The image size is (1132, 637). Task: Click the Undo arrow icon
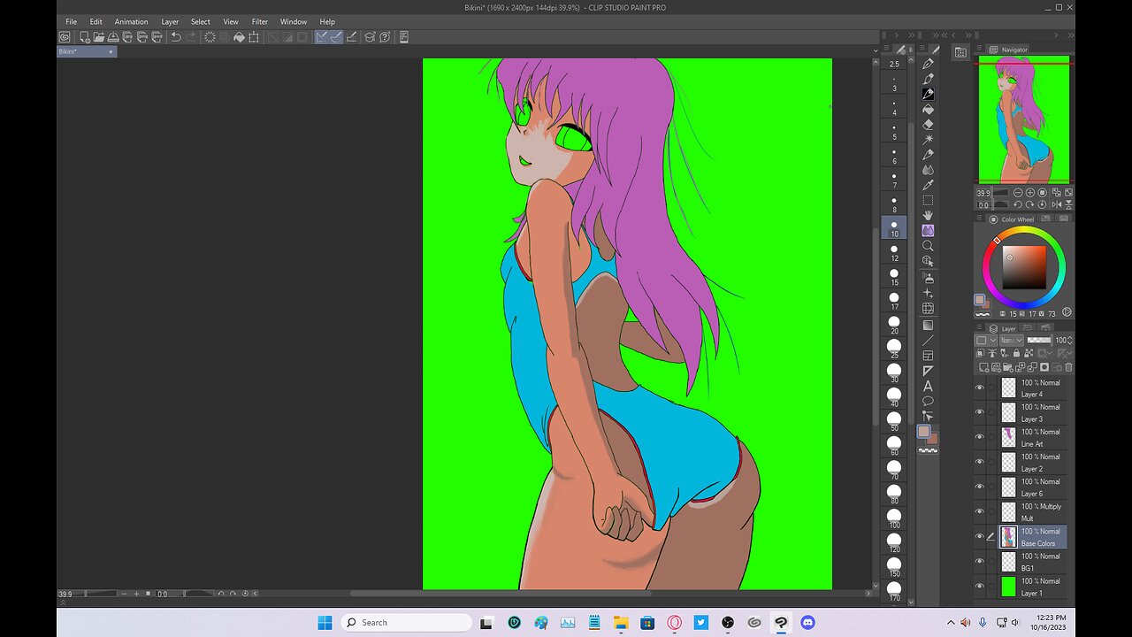[176, 37]
